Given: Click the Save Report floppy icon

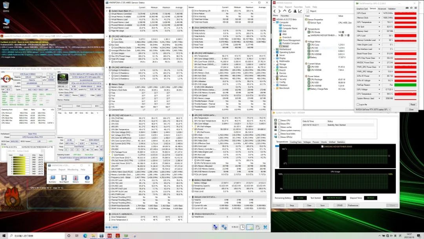Looking at the screenshot, I should 64,177.
